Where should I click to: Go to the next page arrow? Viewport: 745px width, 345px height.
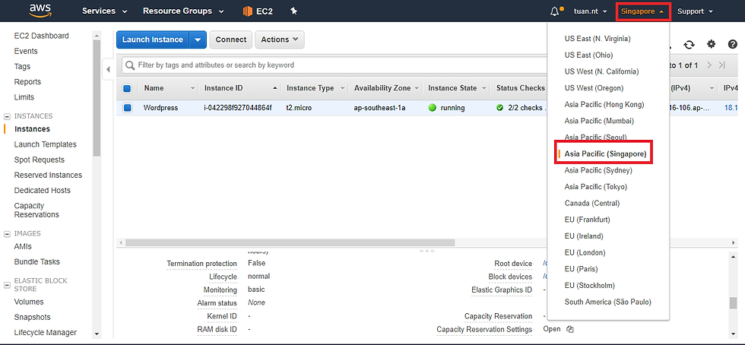tap(709, 65)
